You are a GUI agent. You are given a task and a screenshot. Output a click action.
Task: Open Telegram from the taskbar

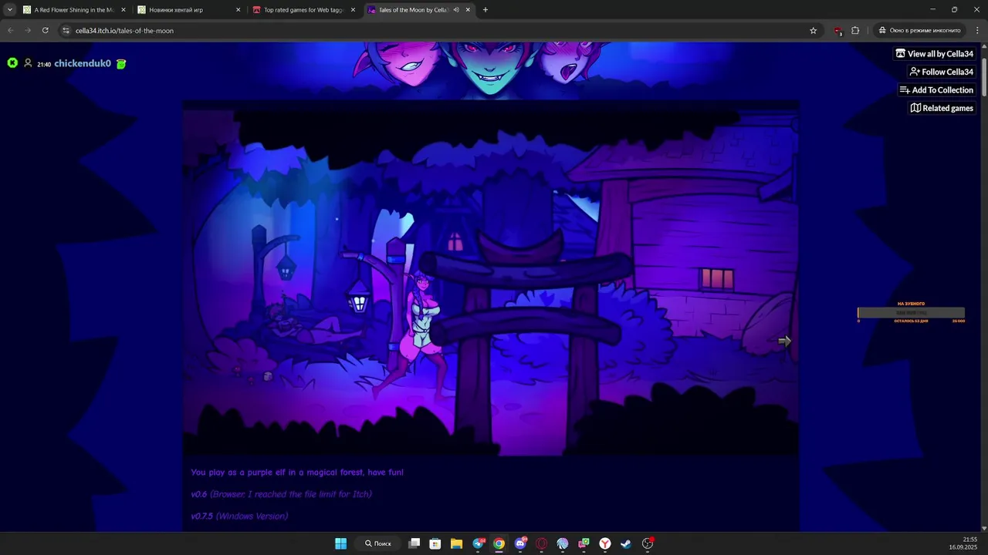pos(479,543)
